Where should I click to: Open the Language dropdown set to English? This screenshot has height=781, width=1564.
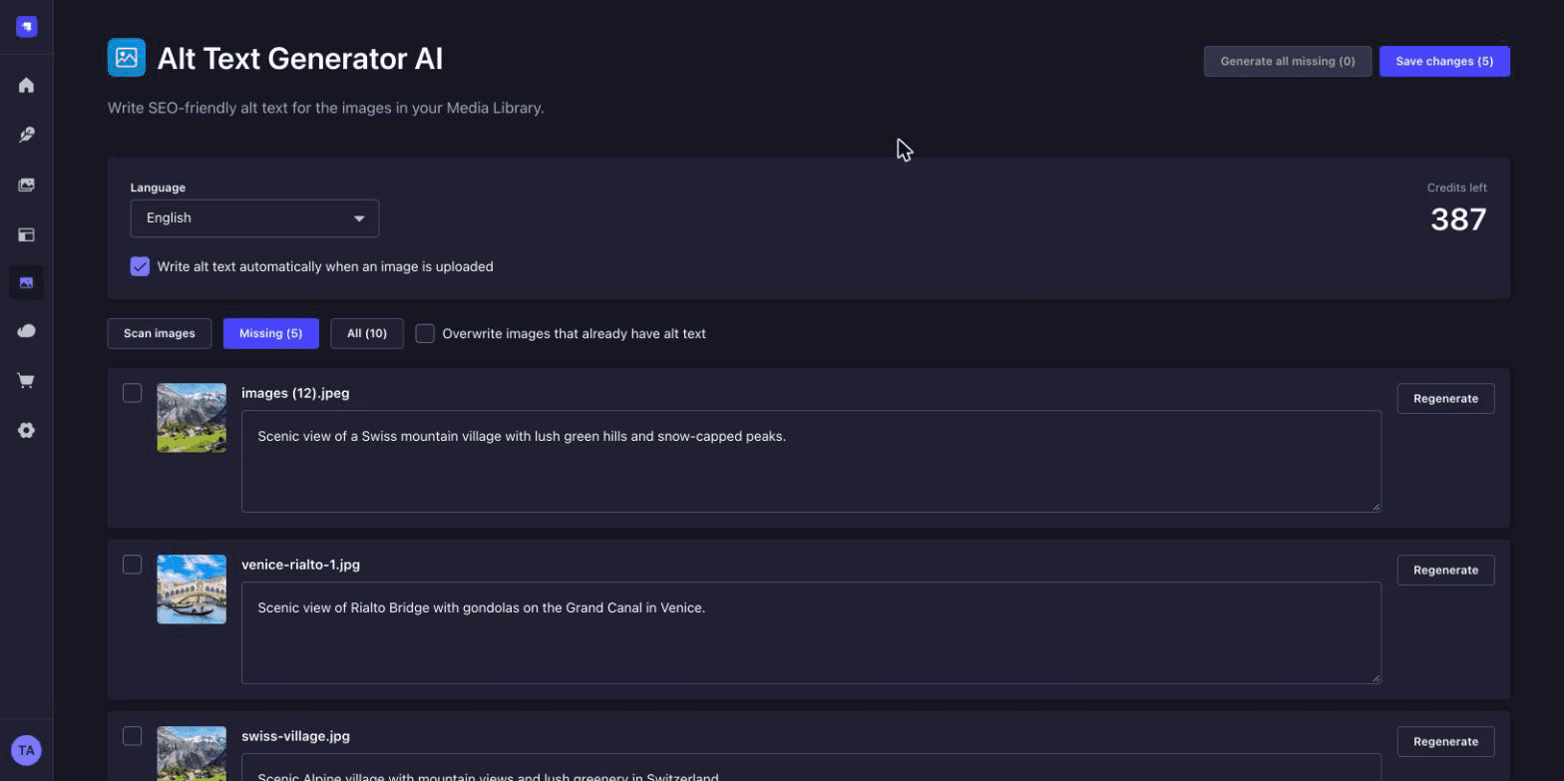pos(254,218)
